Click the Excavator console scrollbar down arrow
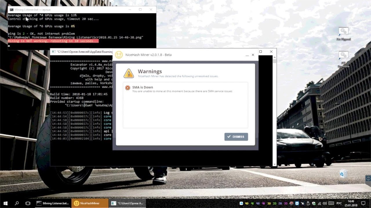 click(274, 164)
